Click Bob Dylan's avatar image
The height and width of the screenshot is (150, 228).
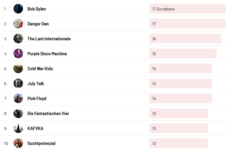pyautogui.click(x=18, y=9)
